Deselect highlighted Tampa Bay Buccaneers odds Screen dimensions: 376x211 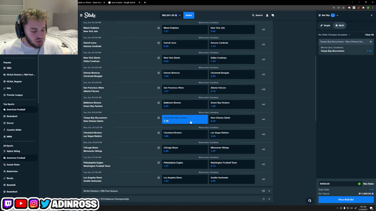(x=185, y=120)
